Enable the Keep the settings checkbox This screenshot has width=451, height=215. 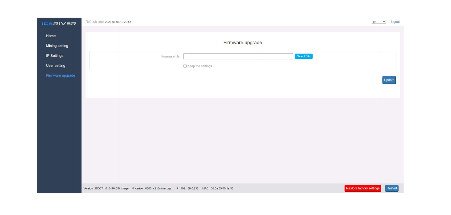tap(185, 66)
